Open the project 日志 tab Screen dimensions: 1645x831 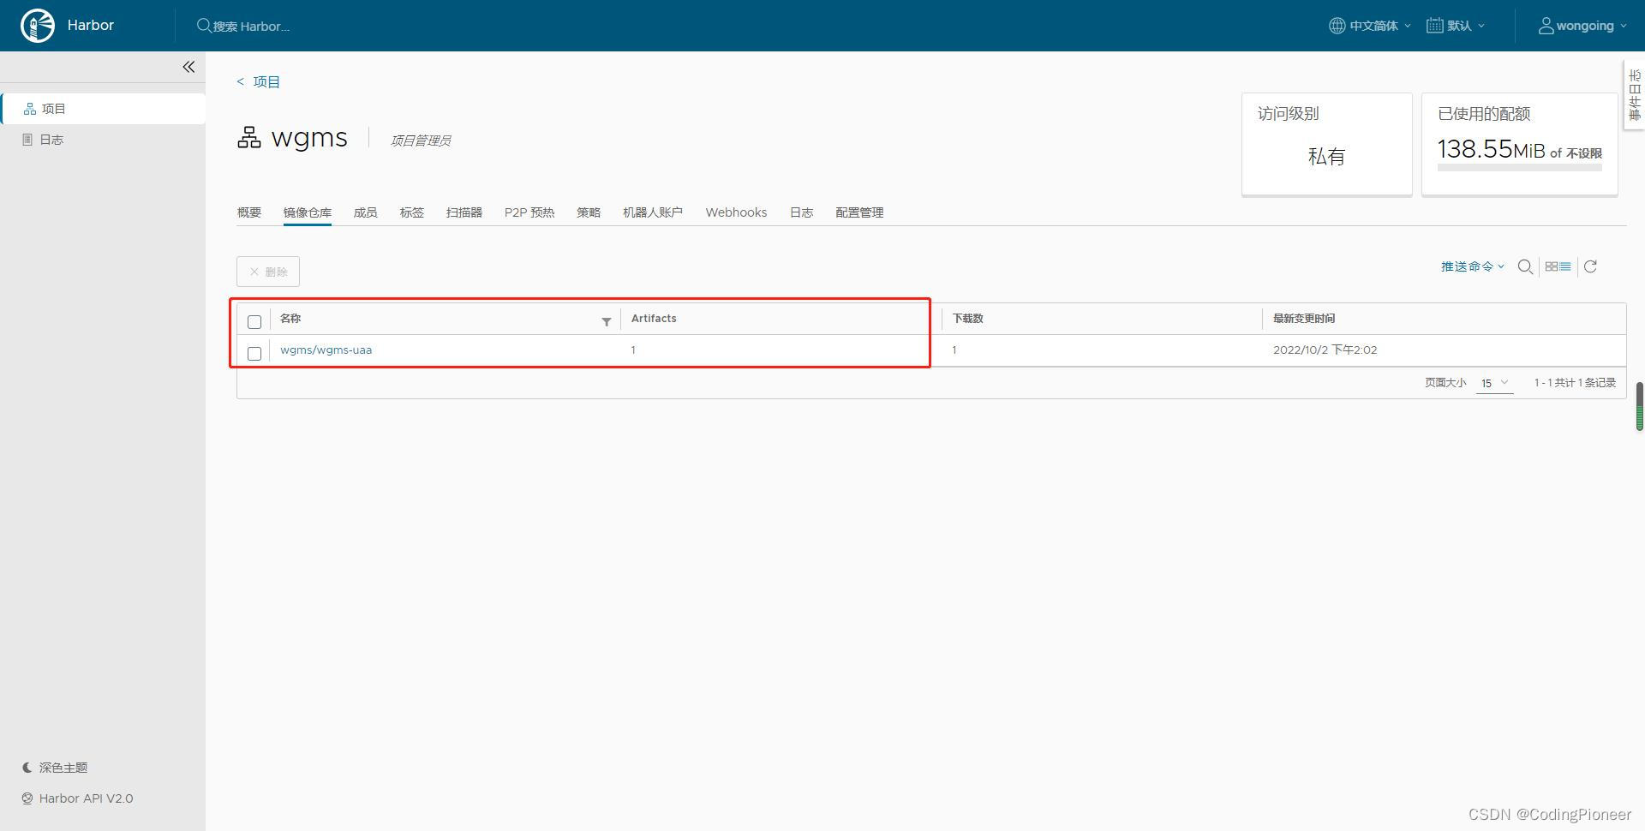tap(802, 212)
